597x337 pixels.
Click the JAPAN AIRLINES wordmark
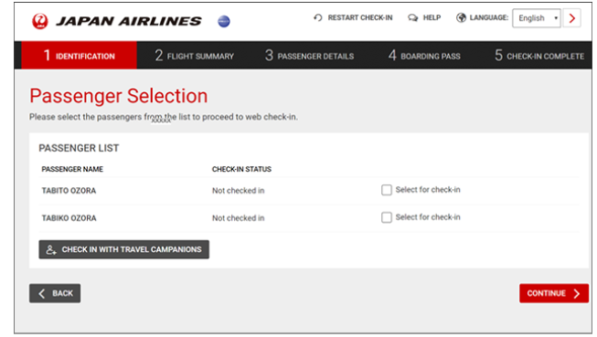coord(129,21)
